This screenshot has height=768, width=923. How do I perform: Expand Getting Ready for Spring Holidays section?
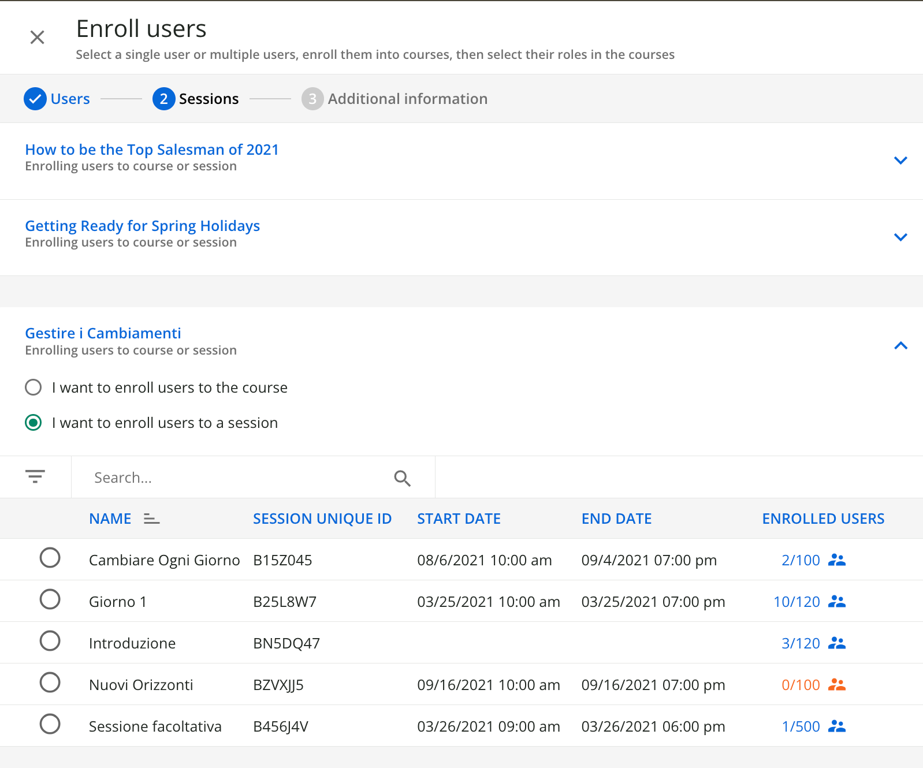click(x=900, y=237)
